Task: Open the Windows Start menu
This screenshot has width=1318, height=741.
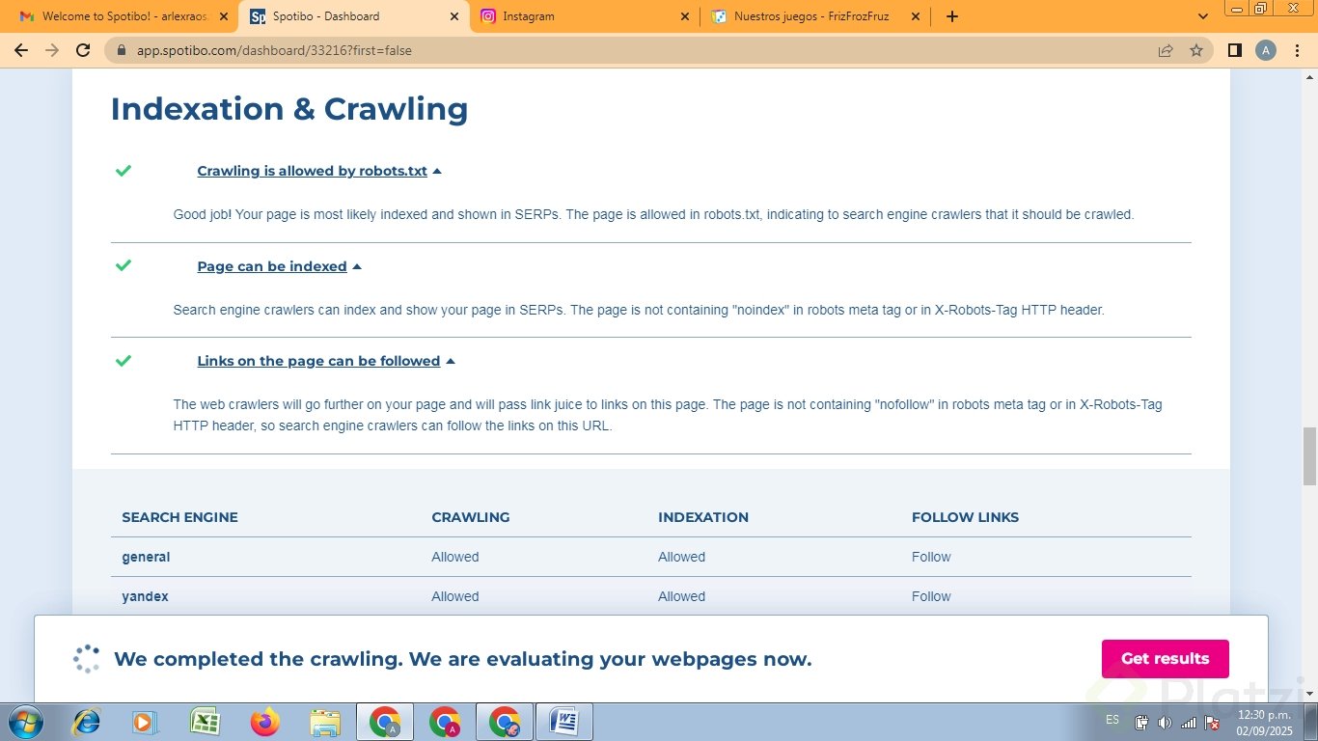Action: click(25, 722)
